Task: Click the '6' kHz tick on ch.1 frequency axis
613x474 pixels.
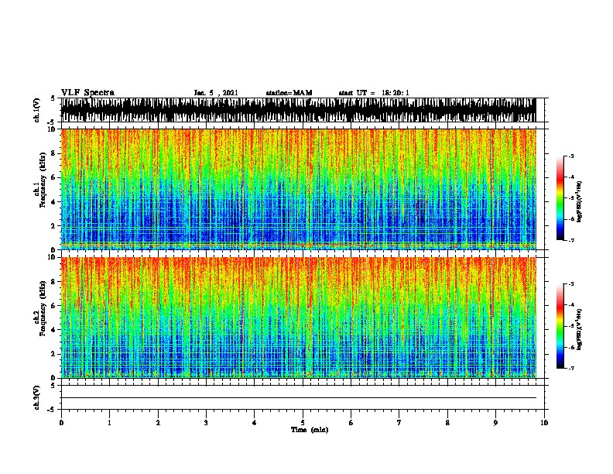Action: [54, 177]
